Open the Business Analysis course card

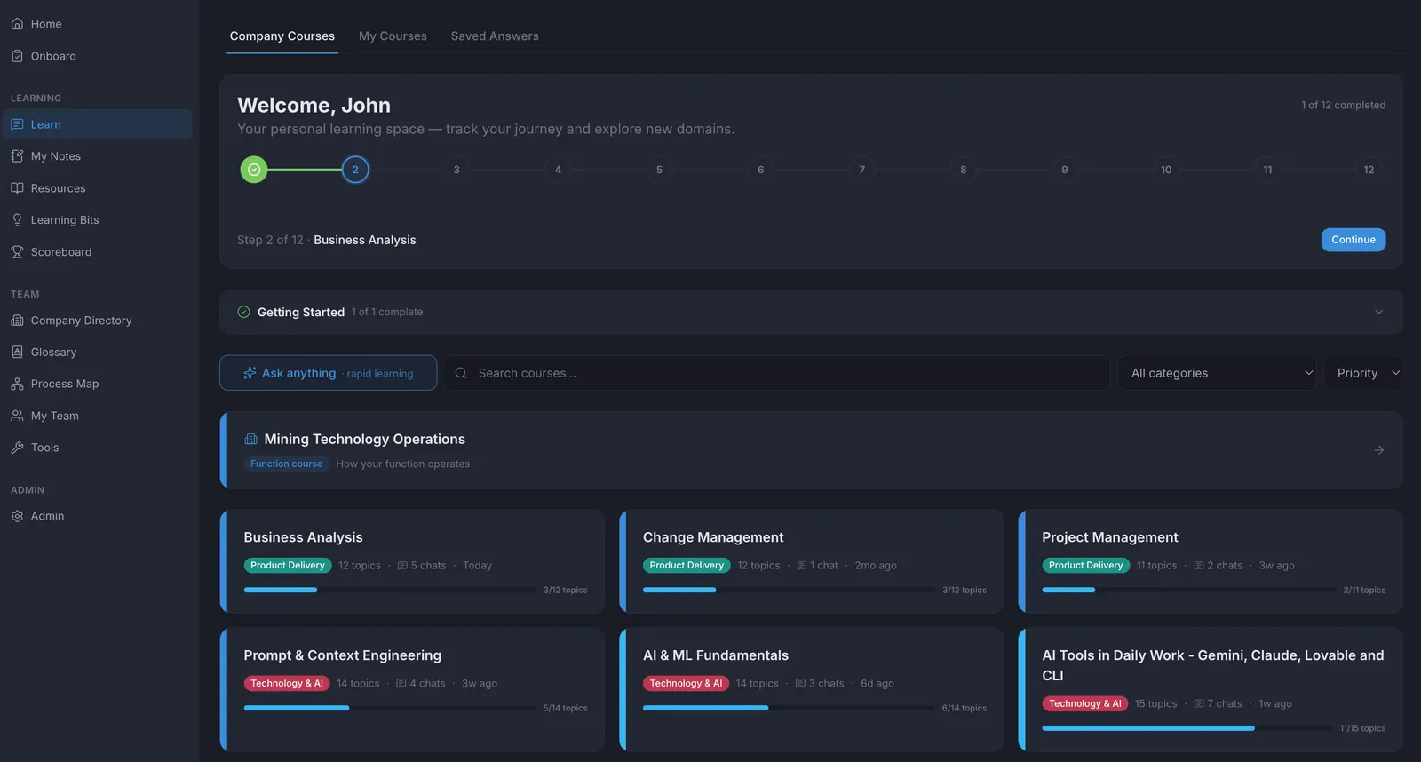click(x=412, y=561)
